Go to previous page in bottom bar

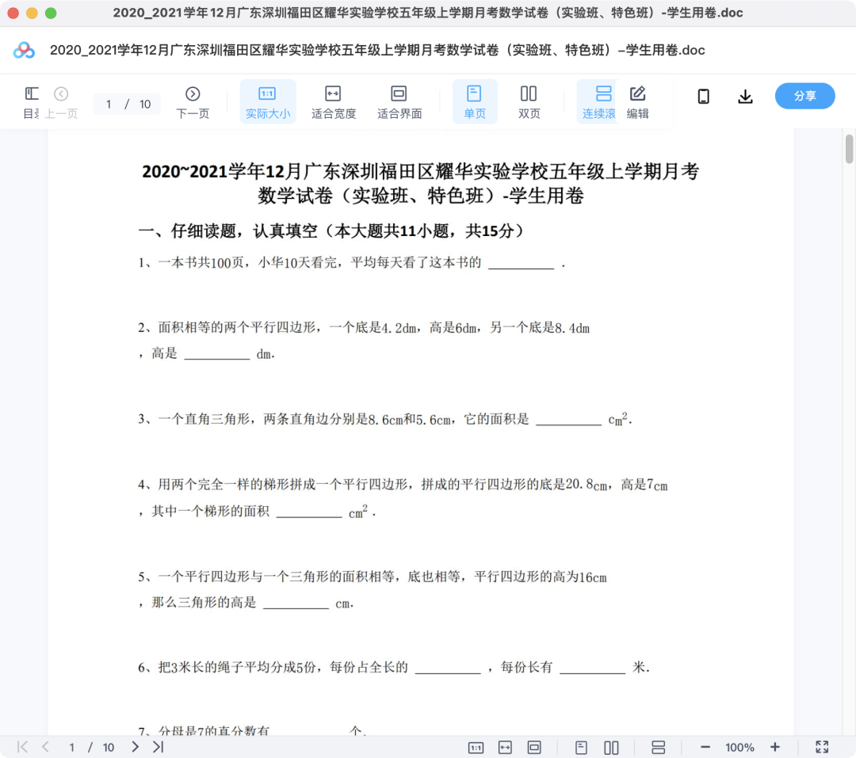coord(45,747)
